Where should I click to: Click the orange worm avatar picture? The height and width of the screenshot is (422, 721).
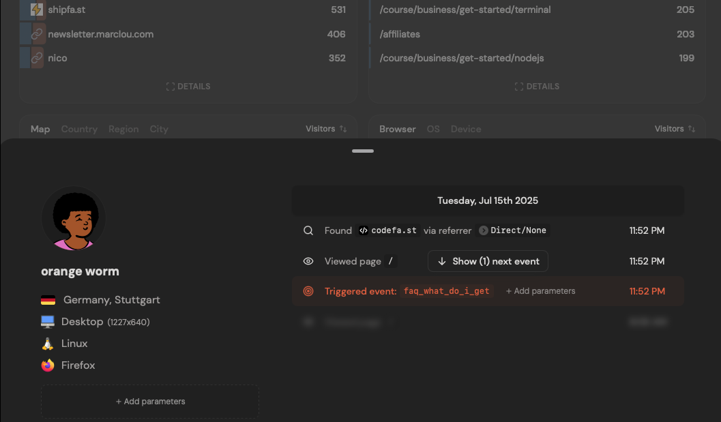pyautogui.click(x=74, y=217)
